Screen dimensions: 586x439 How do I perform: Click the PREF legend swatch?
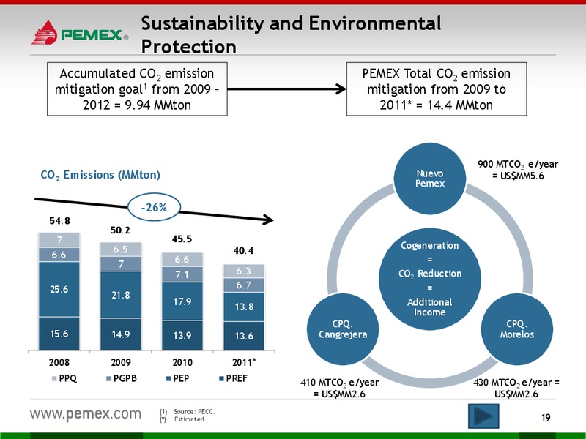tap(221, 379)
